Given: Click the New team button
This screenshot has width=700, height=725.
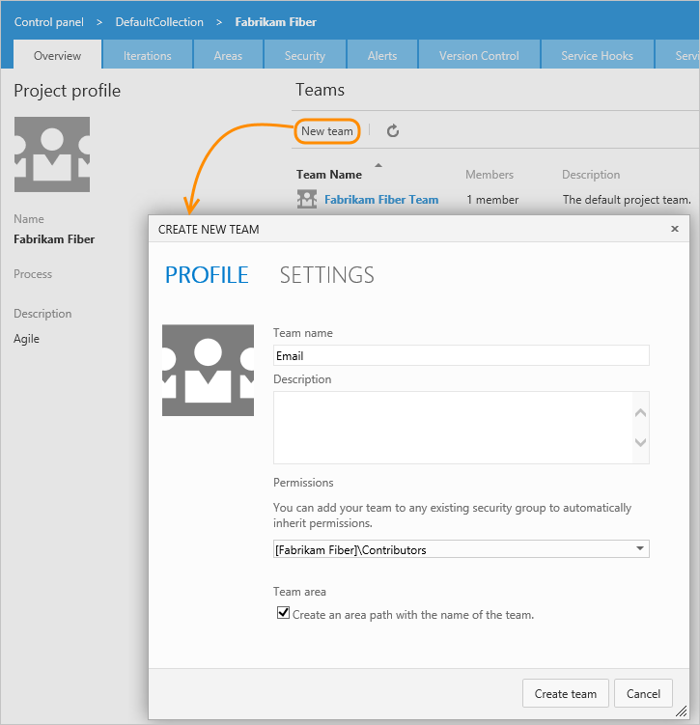Looking at the screenshot, I should (x=327, y=131).
